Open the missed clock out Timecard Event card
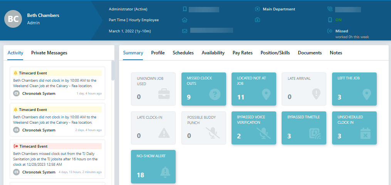391x185 pixels. [57, 159]
